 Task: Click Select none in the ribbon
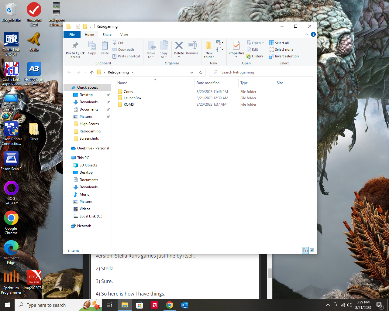[x=281, y=50]
